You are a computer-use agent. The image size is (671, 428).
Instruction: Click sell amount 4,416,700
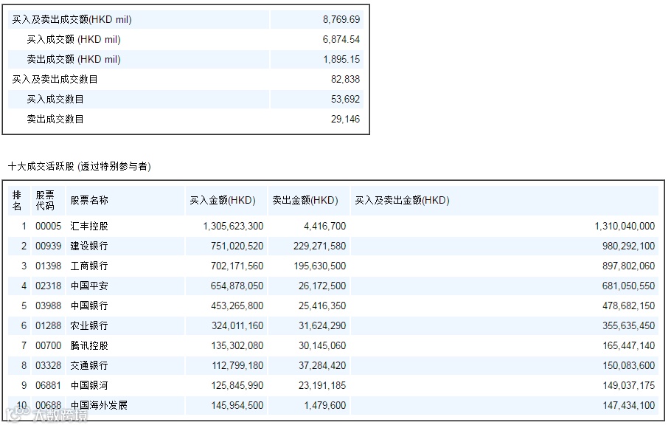pyautogui.click(x=324, y=227)
